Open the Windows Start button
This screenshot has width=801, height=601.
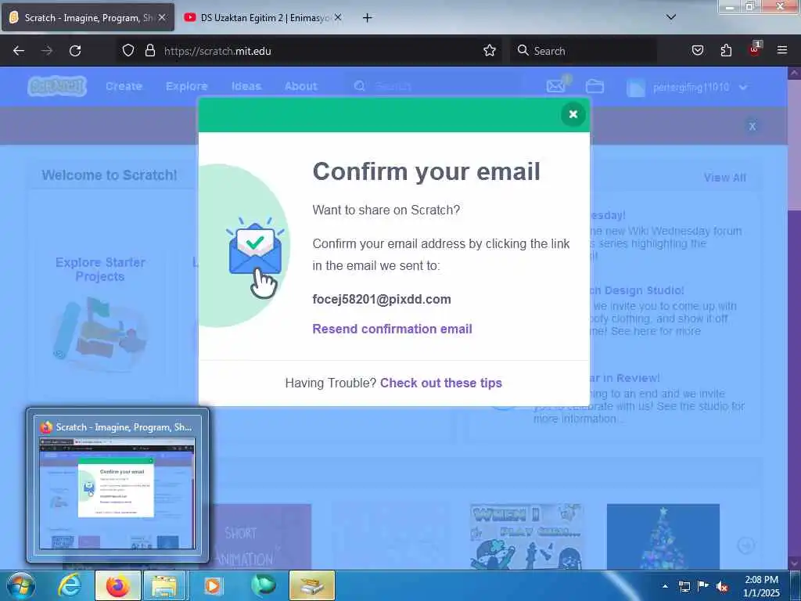pos(20,585)
